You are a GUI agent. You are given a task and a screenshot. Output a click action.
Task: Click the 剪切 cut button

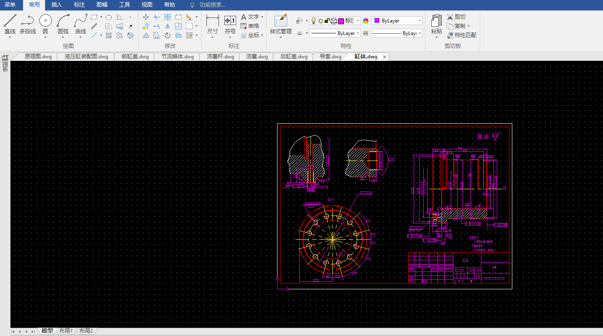click(456, 17)
